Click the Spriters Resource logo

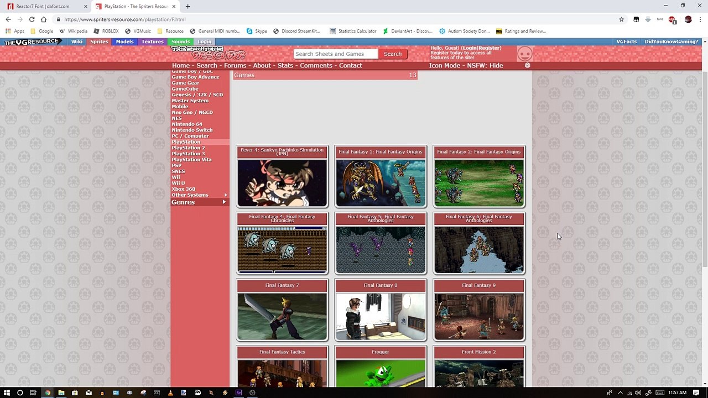click(208, 53)
